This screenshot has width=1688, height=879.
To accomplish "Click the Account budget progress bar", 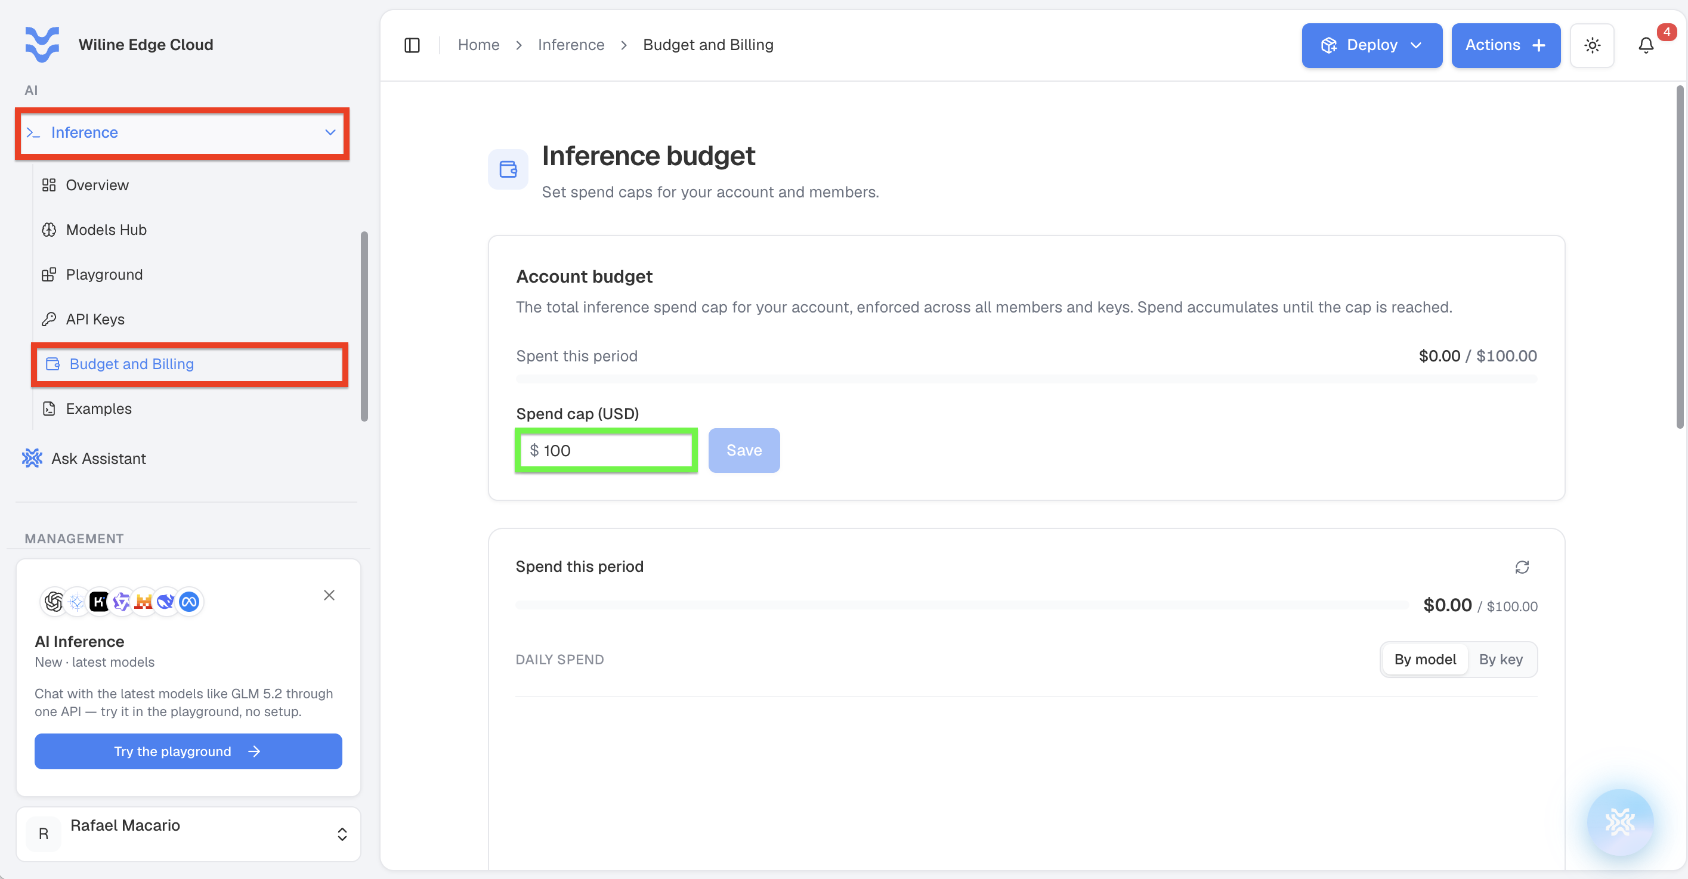I will click(x=1026, y=379).
